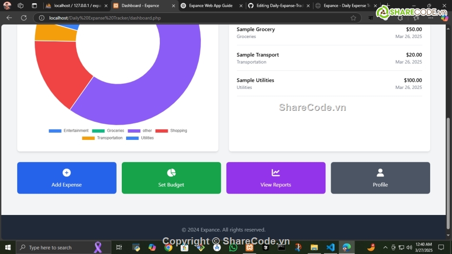Screen dimensions: 452x254
Task: Bookmark this page with the star icon
Action: (x=353, y=18)
